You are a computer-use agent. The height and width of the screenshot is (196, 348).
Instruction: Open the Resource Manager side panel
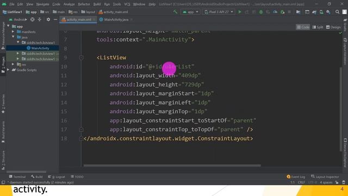point(3,35)
